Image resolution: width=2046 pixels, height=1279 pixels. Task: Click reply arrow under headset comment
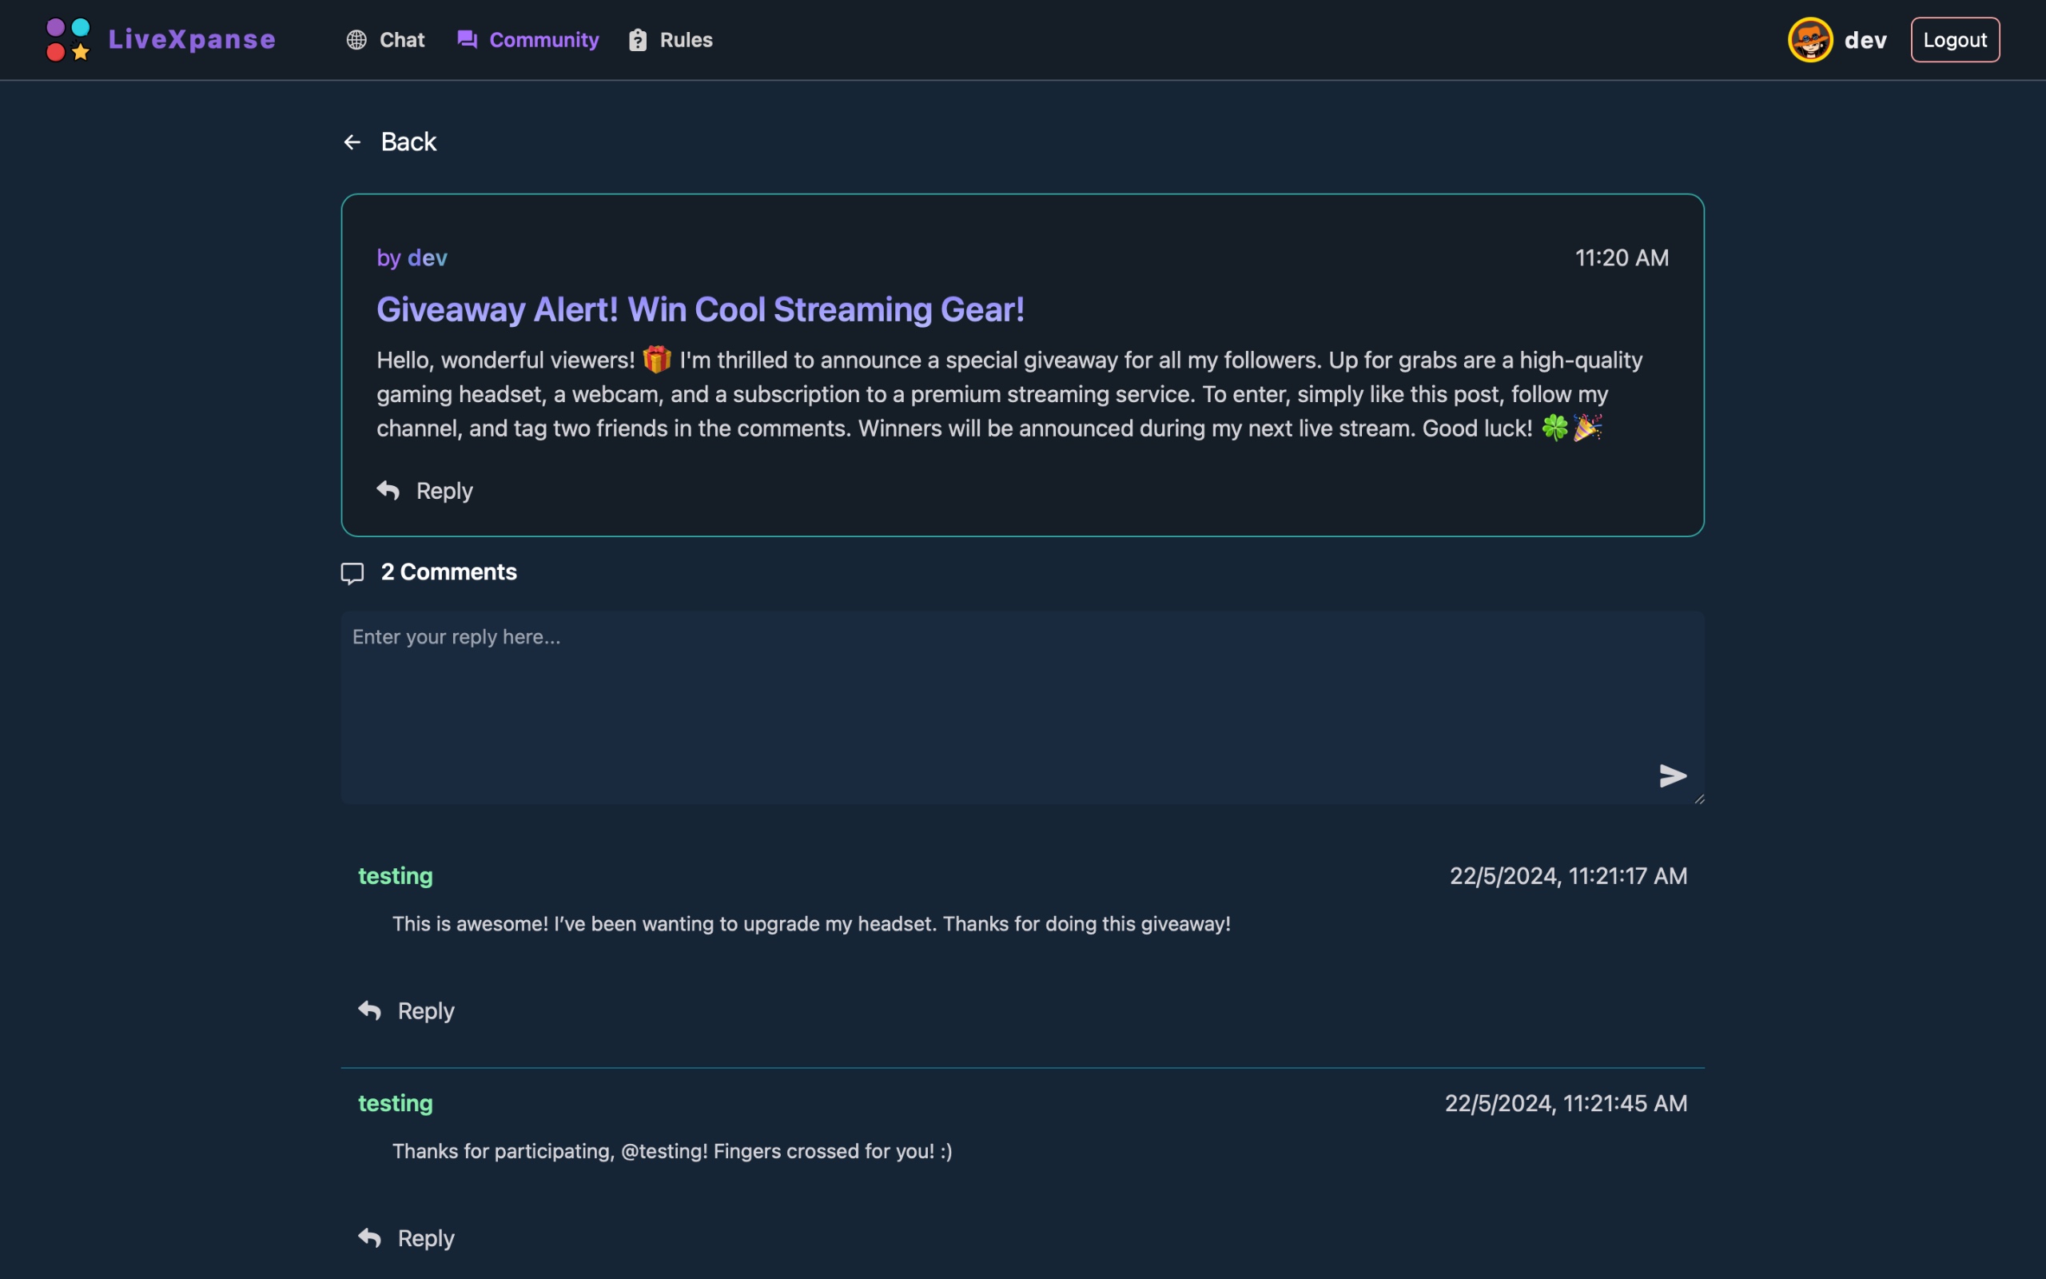[369, 1010]
